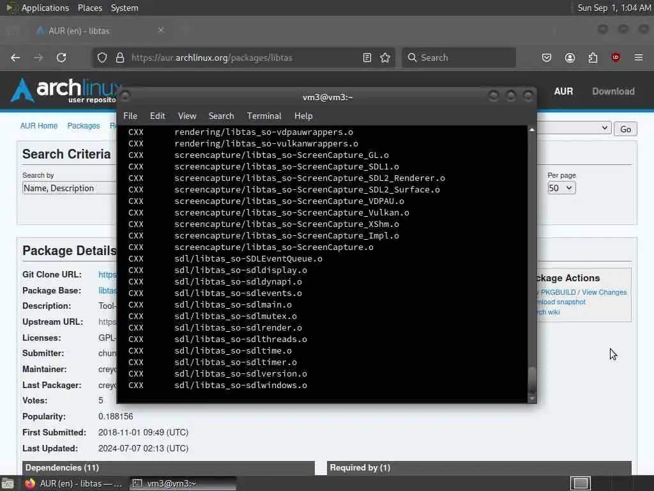Click the Dependencies (11) header
654x491 pixels.
click(x=169, y=467)
